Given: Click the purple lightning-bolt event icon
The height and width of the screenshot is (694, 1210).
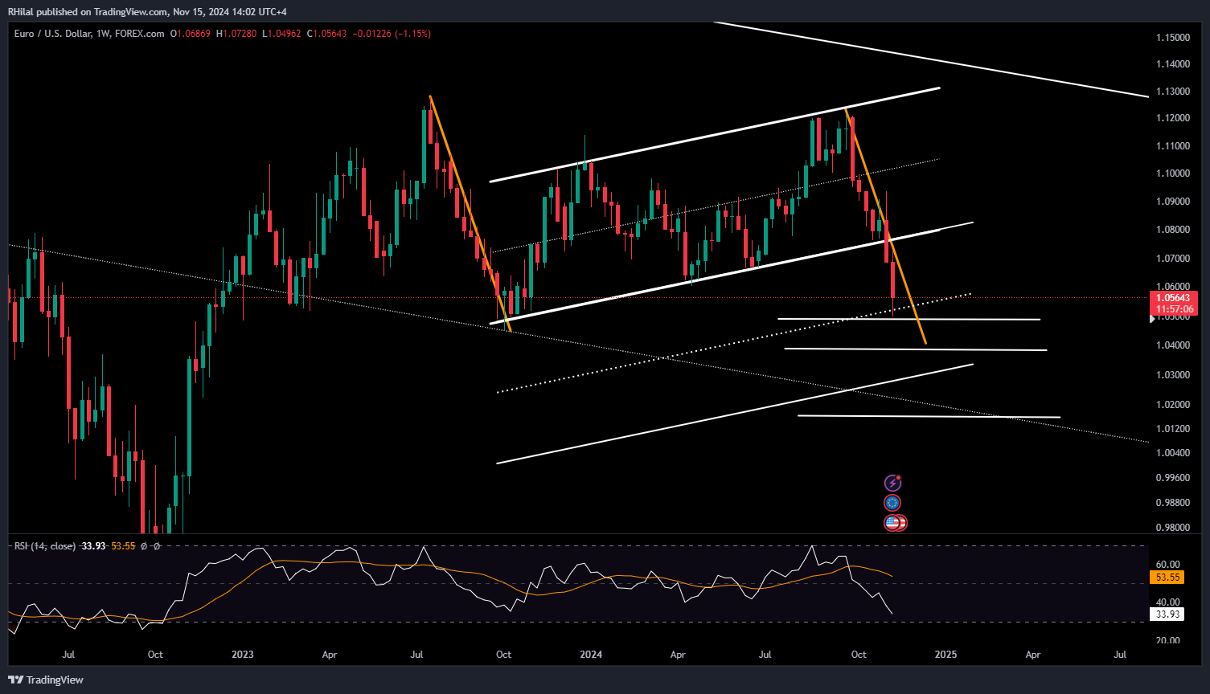Looking at the screenshot, I should point(892,483).
